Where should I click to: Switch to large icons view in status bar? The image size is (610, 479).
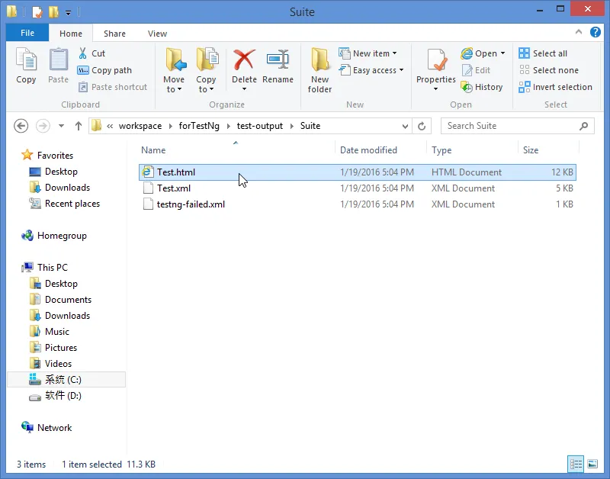(x=592, y=464)
